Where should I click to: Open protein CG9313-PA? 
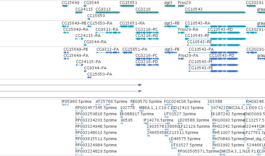108,53
